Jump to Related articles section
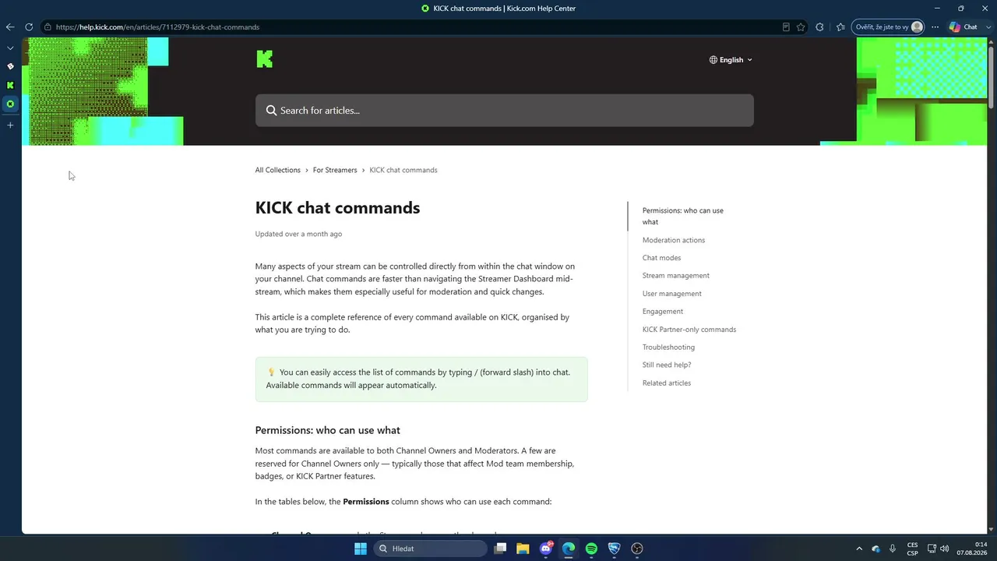 click(x=667, y=383)
